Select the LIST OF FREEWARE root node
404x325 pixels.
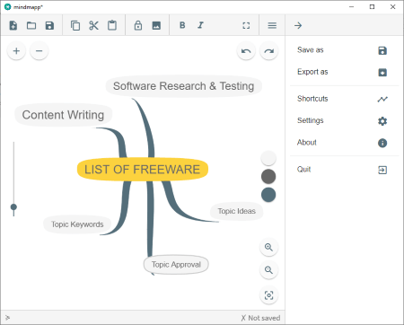pyautogui.click(x=143, y=170)
